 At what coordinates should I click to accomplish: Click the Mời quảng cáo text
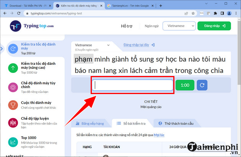point(151,107)
